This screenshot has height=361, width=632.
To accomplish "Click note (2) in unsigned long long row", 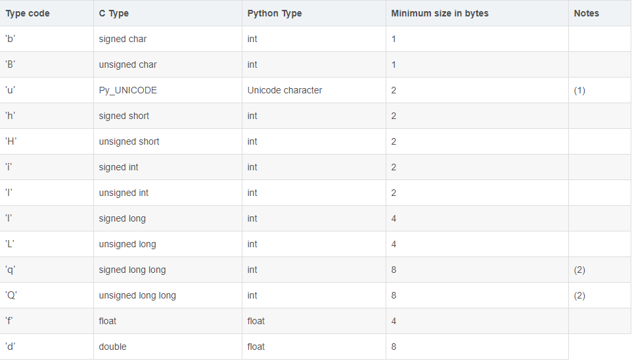I will [x=579, y=295].
